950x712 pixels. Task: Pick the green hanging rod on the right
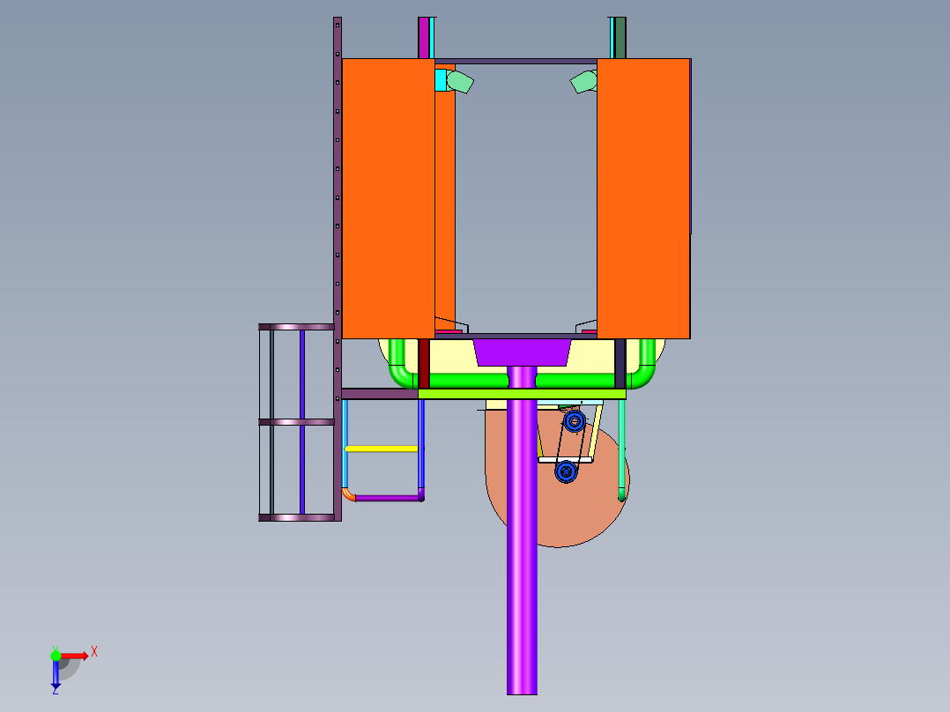click(621, 449)
